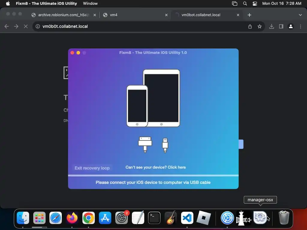The height and width of the screenshot is (230, 307).
Task: Expand the tab search dropdown
Action: click(x=300, y=15)
